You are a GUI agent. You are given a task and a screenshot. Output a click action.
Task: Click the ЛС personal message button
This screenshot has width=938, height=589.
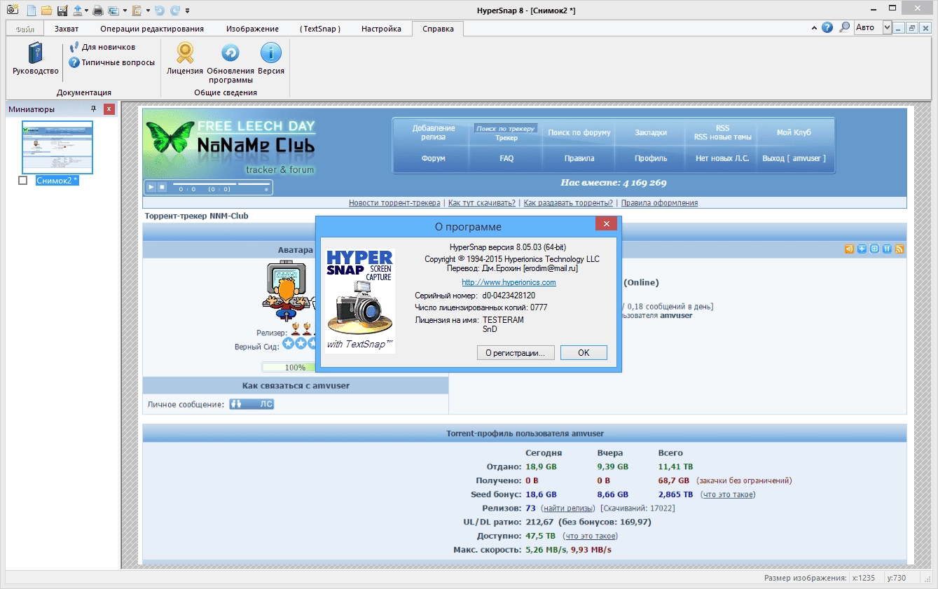251,404
